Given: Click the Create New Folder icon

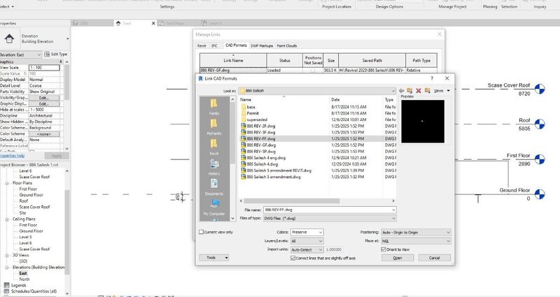Looking at the screenshot, I should tap(427, 91).
